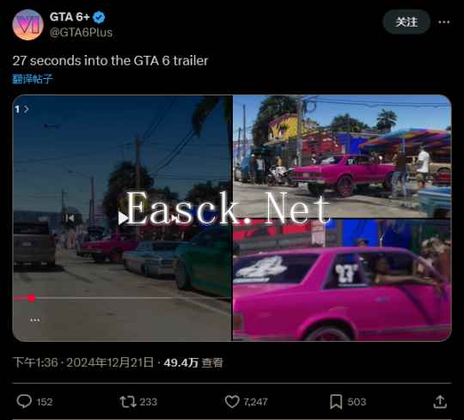Play the video with play arrow
The image size is (464, 420).
pos(123,218)
